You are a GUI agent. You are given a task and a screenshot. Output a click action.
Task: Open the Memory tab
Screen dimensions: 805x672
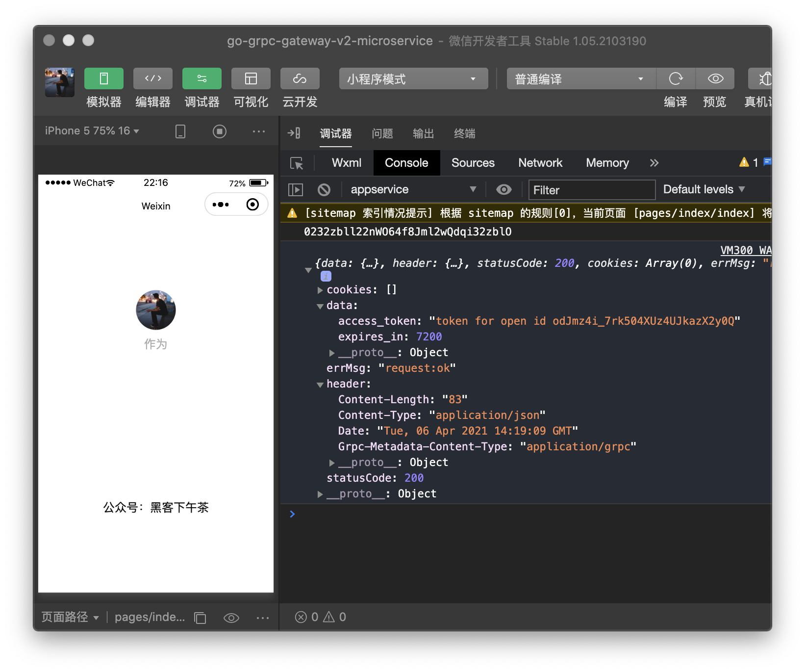[x=607, y=163]
